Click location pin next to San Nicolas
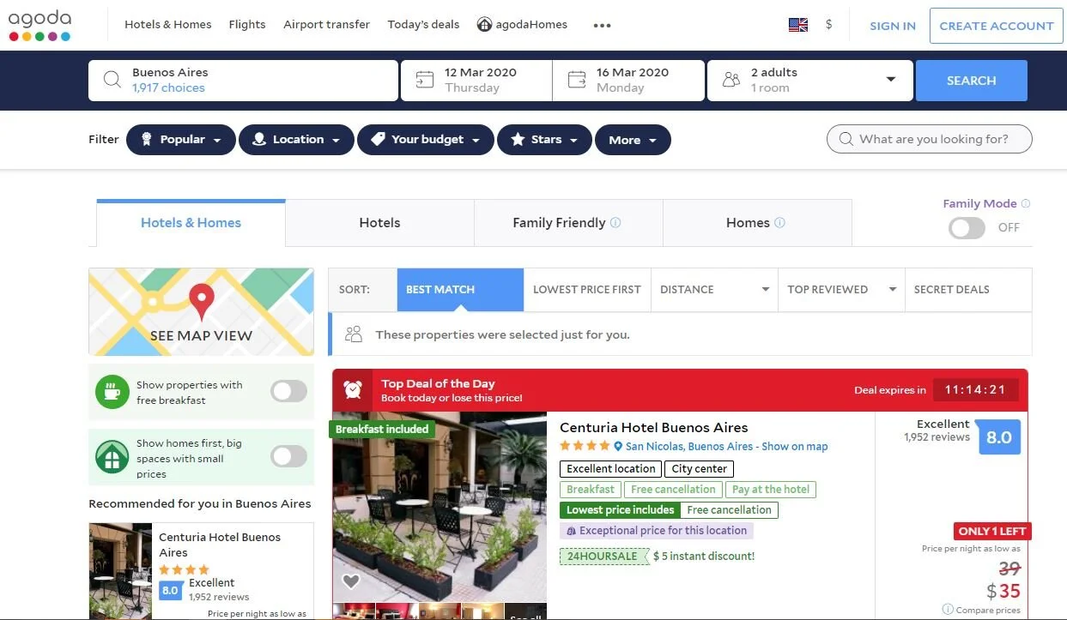1067x620 pixels. click(x=617, y=447)
